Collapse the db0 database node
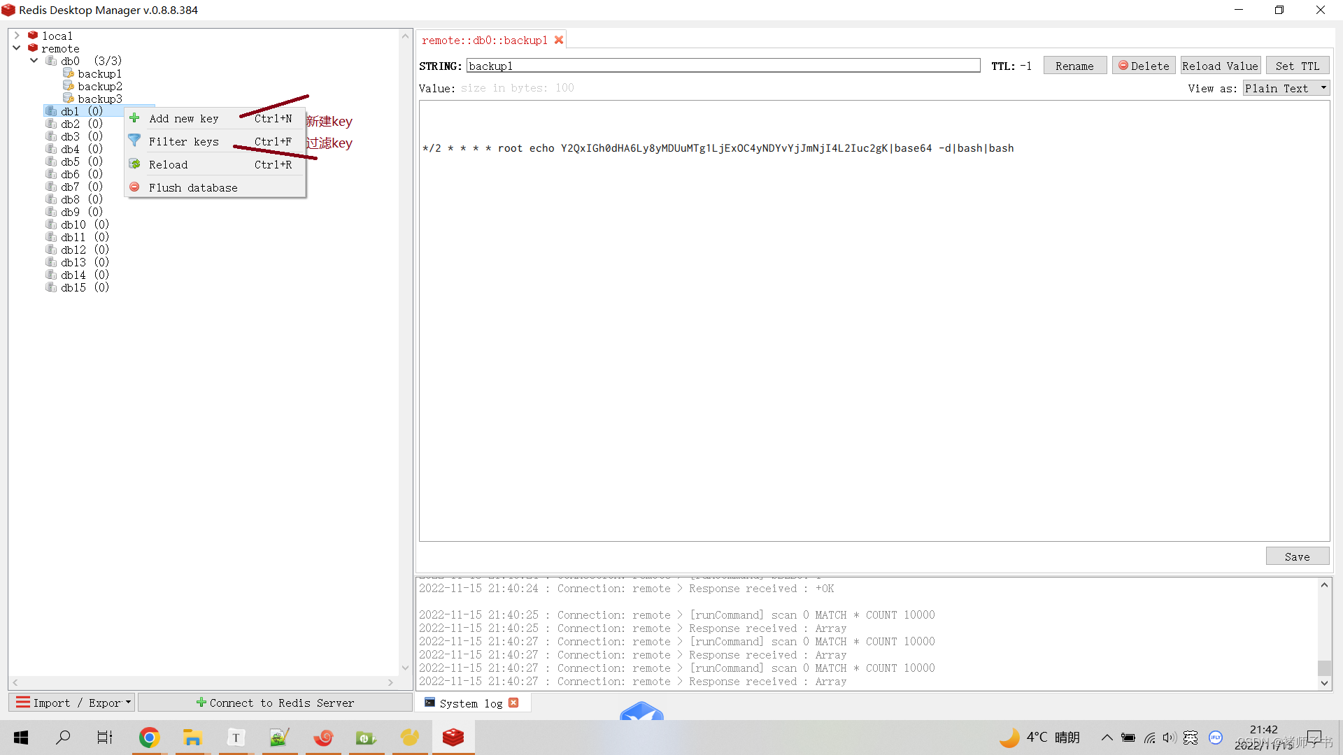This screenshot has width=1343, height=755. (34, 61)
